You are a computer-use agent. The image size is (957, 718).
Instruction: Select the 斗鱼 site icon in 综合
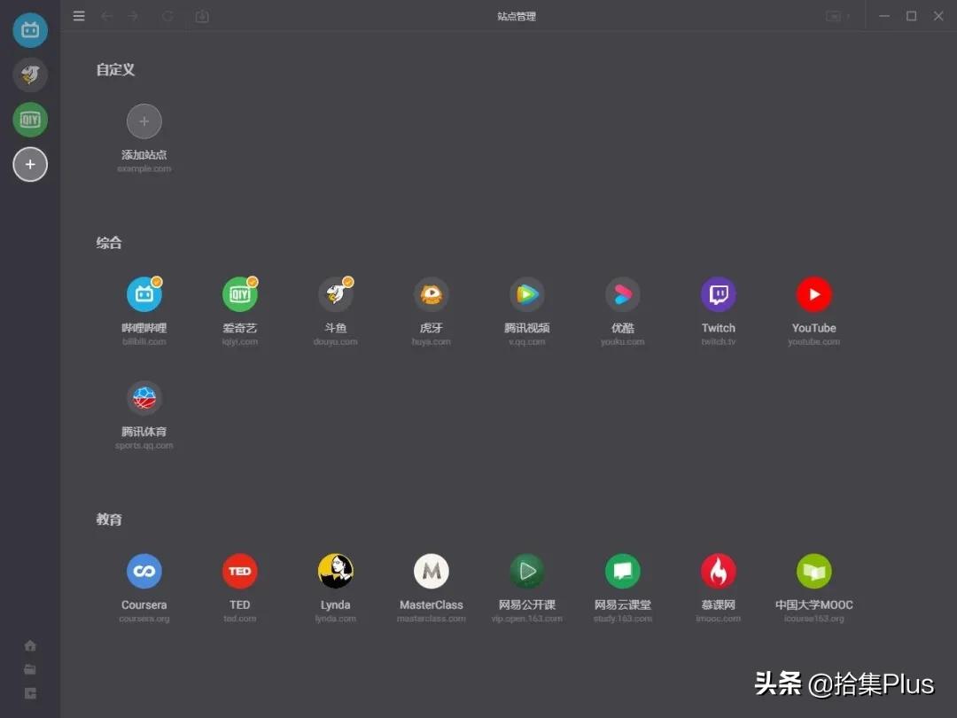(336, 294)
